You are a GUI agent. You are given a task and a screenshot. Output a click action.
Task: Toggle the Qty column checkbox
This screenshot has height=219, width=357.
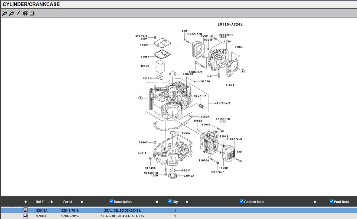pyautogui.click(x=170, y=201)
